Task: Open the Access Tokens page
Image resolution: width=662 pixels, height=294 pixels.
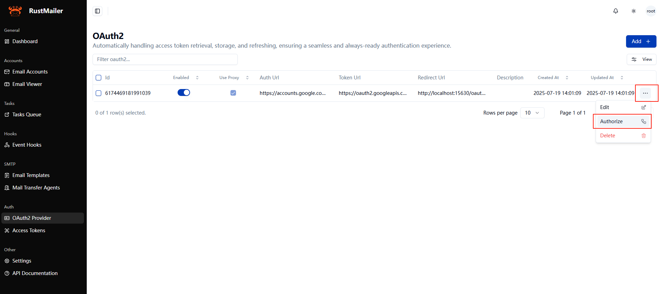Action: [43, 231]
